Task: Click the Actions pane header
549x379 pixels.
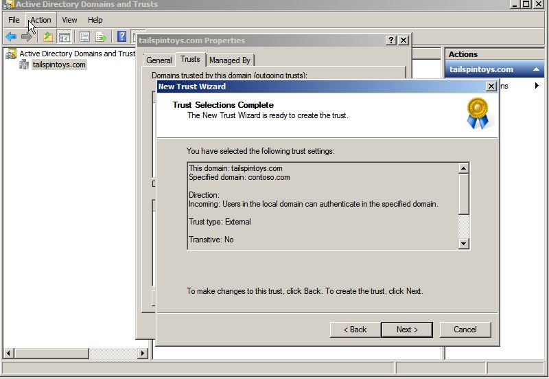Action: click(x=494, y=54)
